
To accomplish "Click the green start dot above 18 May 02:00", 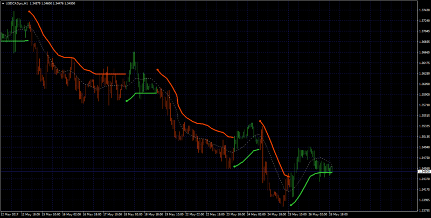I will click(x=127, y=101).
